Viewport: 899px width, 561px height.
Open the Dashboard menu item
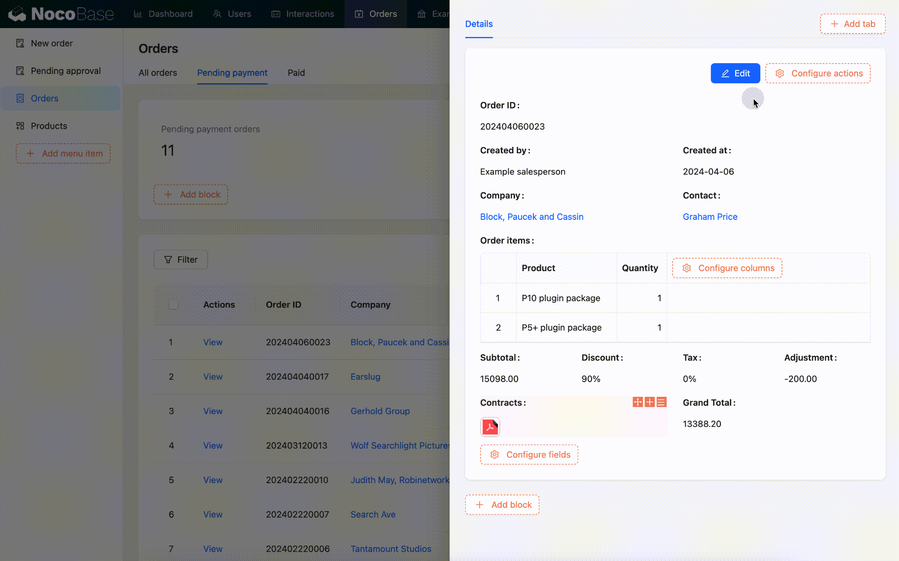163,14
